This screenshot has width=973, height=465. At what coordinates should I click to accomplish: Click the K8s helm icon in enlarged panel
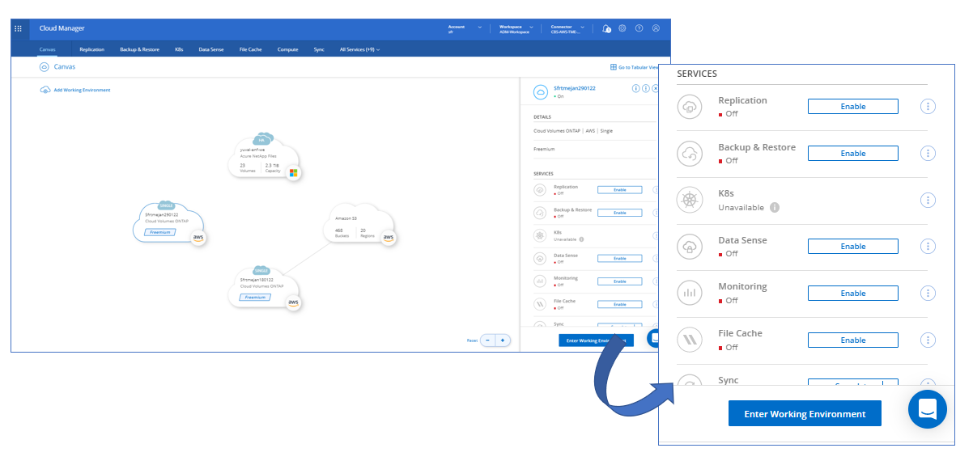click(690, 200)
